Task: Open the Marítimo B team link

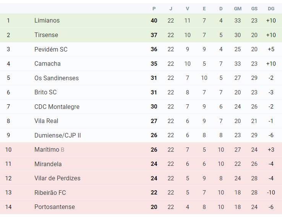Action: [49, 150]
